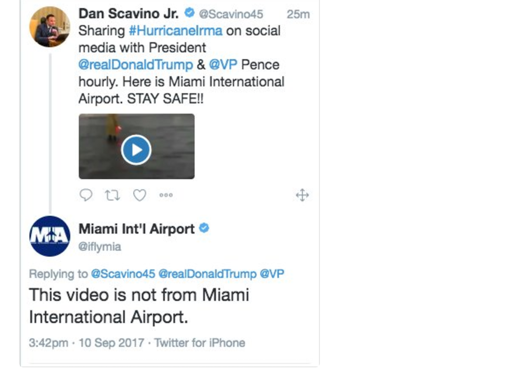The height and width of the screenshot is (369, 526).
Task: Open the @realDonaldTrump mention in the tweet text
Action: coord(135,65)
